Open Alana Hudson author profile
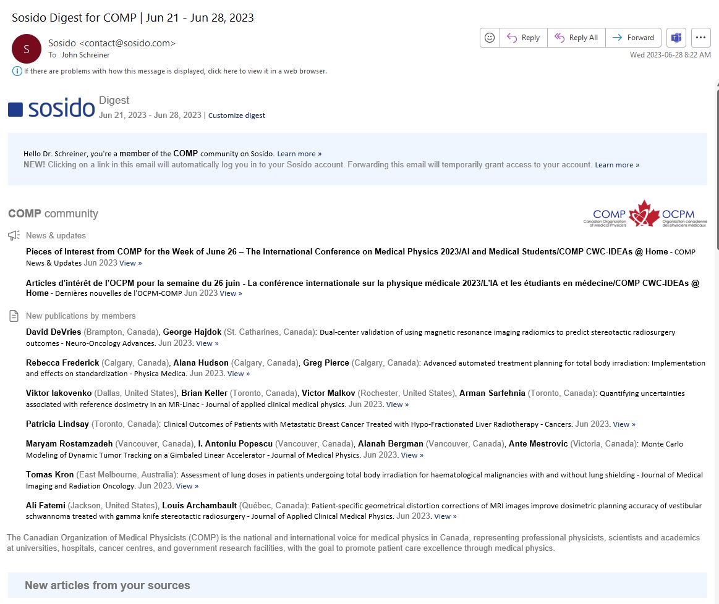 [201, 363]
